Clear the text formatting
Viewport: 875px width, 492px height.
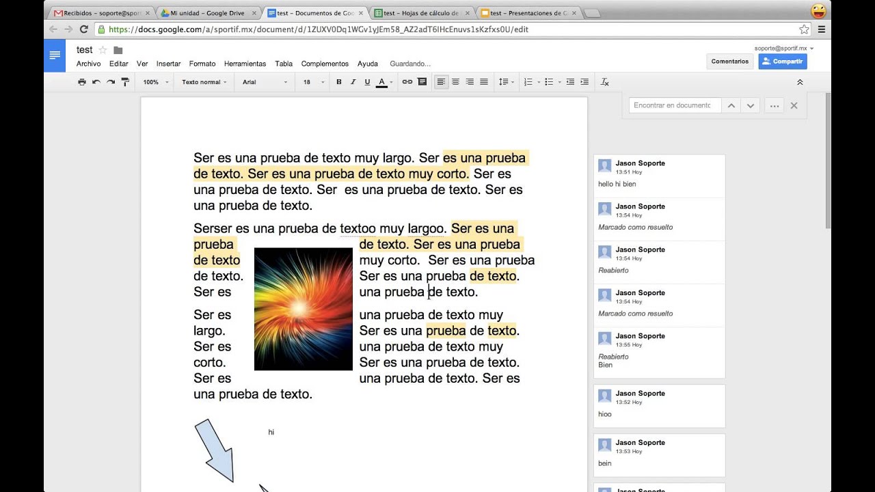coord(604,82)
